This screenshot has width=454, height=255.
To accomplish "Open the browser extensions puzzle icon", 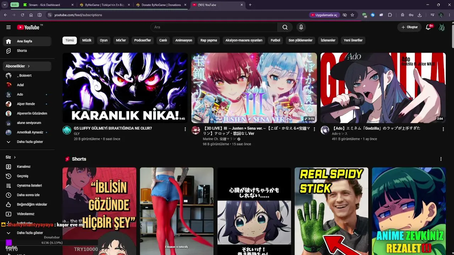I will [390, 15].
